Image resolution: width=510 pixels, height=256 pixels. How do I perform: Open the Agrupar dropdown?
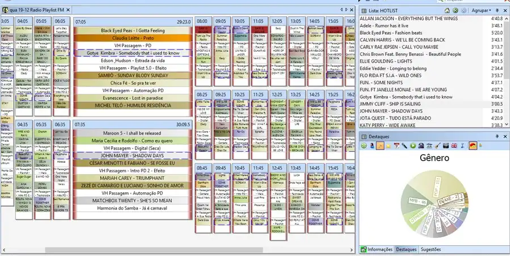point(482,10)
